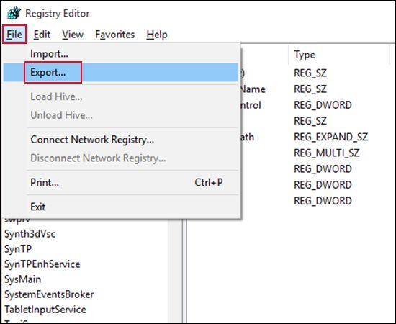
Task: Open the View menu
Action: (73, 35)
